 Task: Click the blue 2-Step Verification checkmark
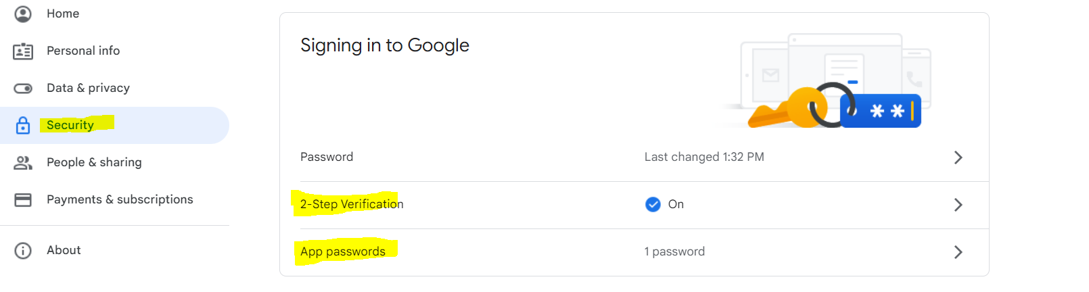click(x=653, y=204)
